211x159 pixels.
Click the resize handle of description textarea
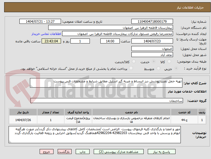point(31,86)
